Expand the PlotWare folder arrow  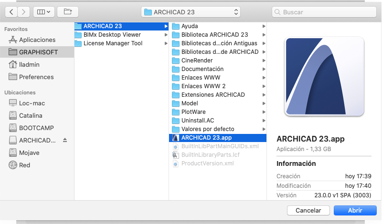coord(264,112)
